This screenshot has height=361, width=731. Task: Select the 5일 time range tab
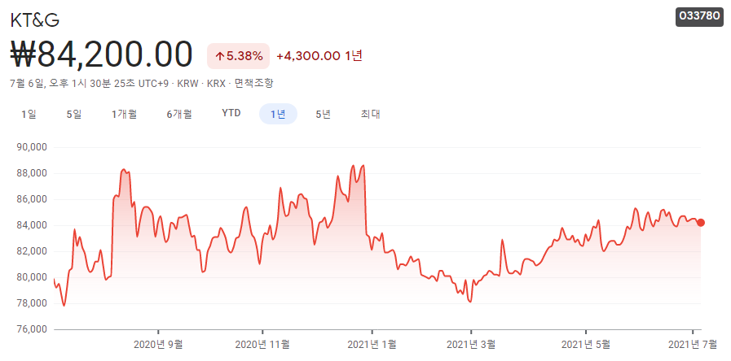coord(74,114)
